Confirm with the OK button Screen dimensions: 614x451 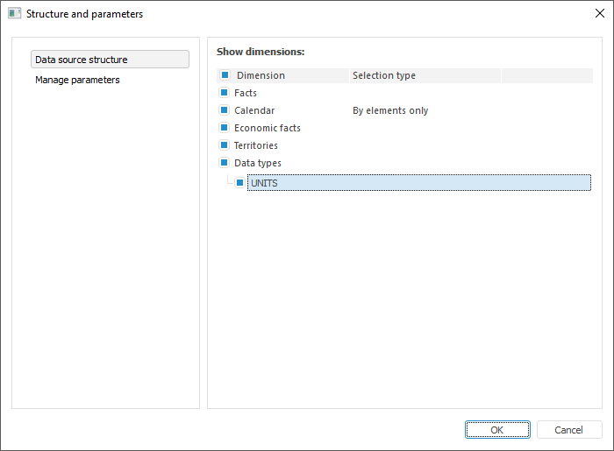[497, 430]
